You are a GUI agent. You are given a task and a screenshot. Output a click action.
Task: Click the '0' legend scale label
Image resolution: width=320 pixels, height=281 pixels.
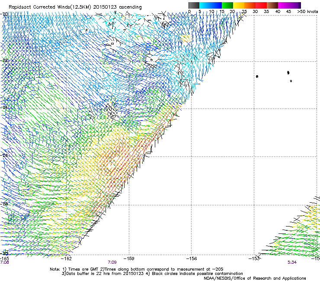(189, 12)
